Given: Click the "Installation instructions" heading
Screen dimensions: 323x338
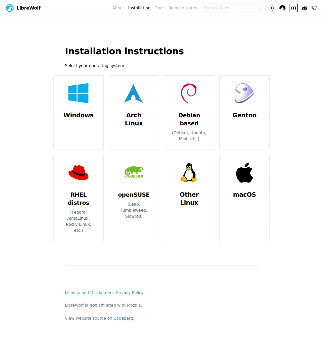Looking at the screenshot, I should coord(124,51).
